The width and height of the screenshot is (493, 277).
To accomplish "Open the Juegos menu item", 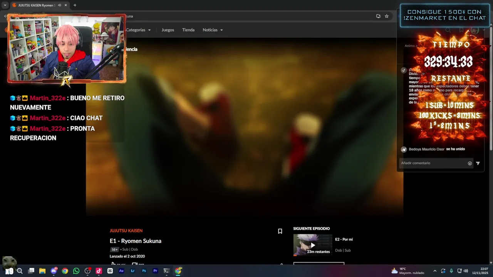I will (168, 30).
